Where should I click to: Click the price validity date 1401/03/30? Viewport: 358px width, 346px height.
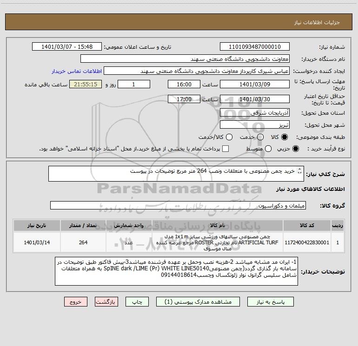pos(255,99)
